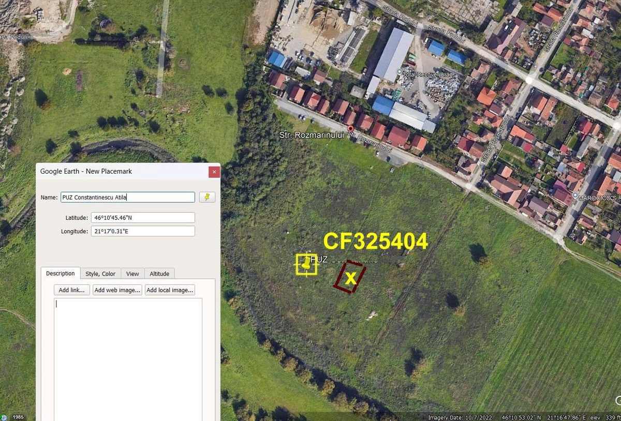This screenshot has height=421, width=621.
Task: Click the status bar longitude 21°16'47.86" E
Action: click(x=566, y=417)
